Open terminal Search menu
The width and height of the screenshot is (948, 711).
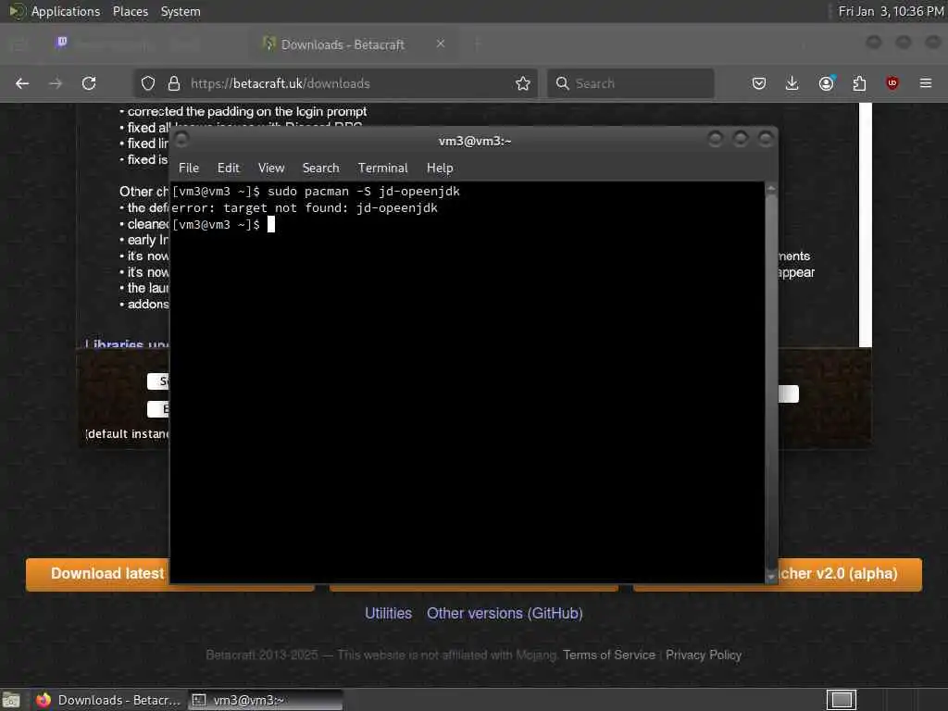click(x=320, y=168)
